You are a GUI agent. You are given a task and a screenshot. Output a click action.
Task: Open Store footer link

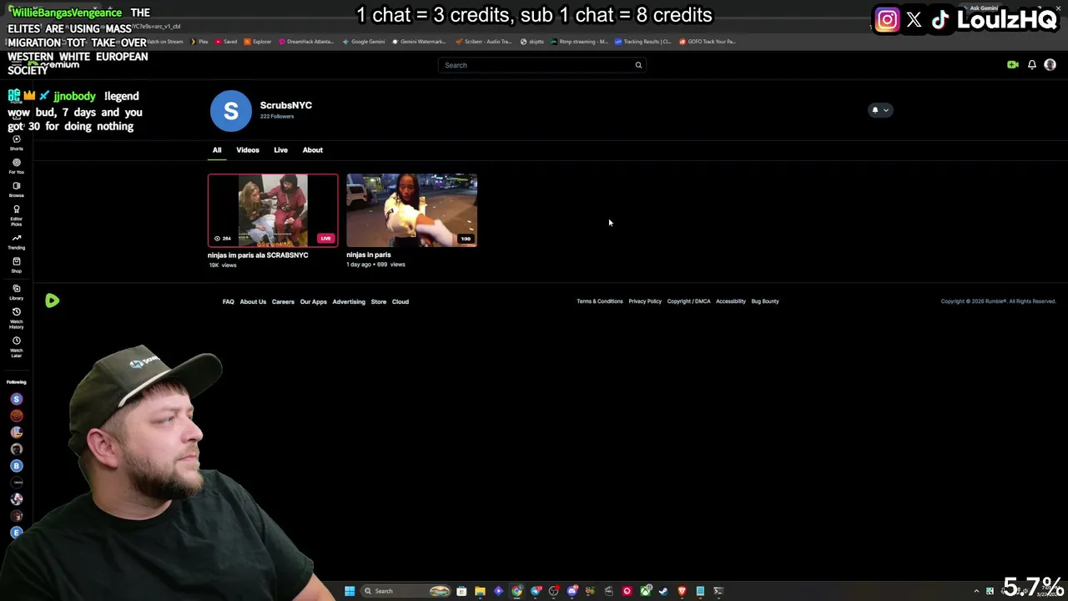[379, 301]
